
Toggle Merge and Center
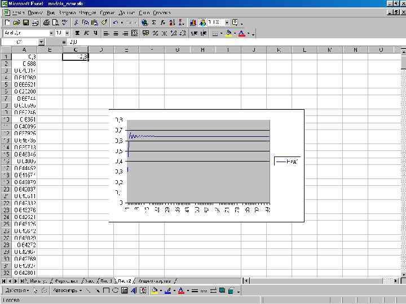pyautogui.click(x=135, y=33)
